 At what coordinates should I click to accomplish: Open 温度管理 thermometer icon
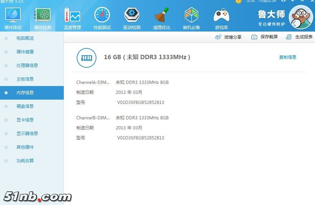(72, 15)
